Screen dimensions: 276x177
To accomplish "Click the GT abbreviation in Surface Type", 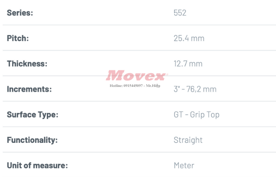I will pos(178,115).
